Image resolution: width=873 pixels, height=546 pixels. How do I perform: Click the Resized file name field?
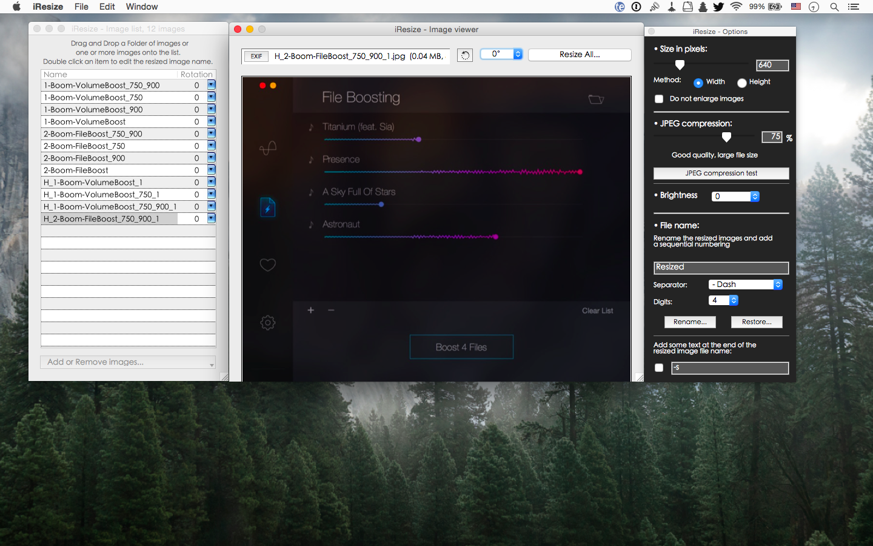point(721,268)
